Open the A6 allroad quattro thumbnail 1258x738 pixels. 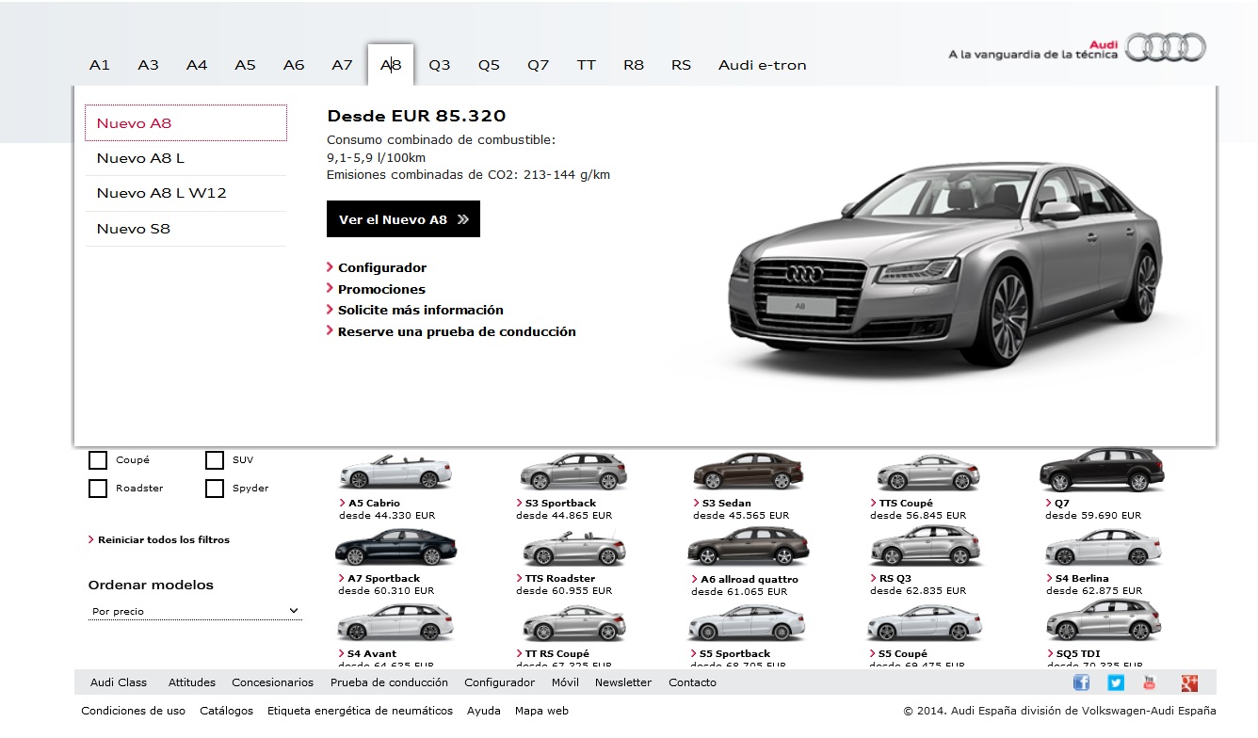[x=749, y=545]
